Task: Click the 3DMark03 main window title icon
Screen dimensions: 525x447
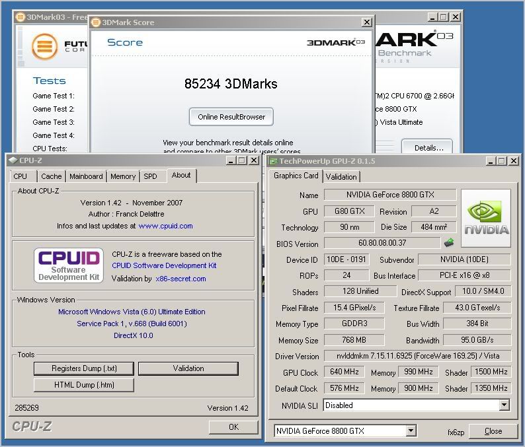Action: coord(20,17)
